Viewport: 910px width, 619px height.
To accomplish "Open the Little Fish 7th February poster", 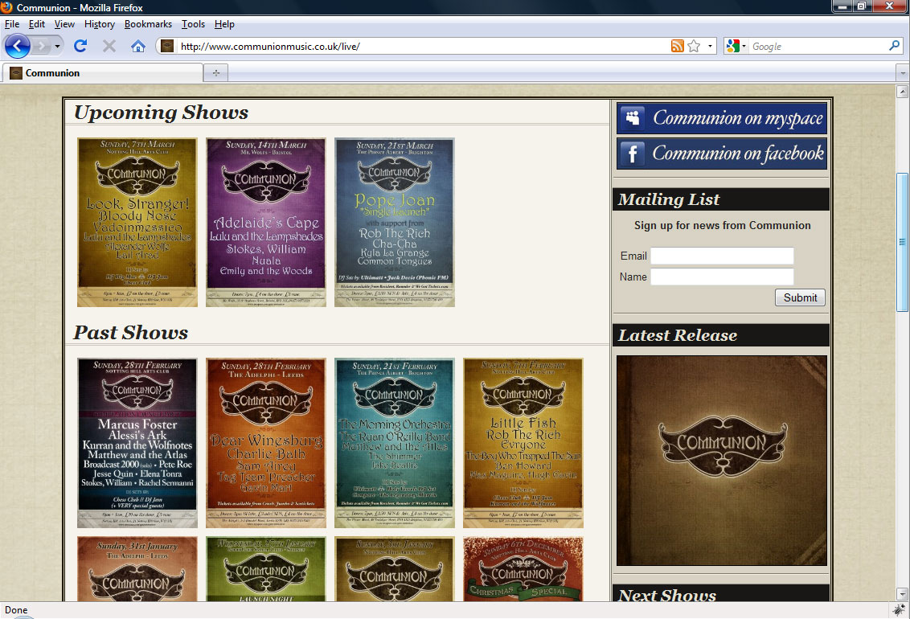I will (x=523, y=443).
